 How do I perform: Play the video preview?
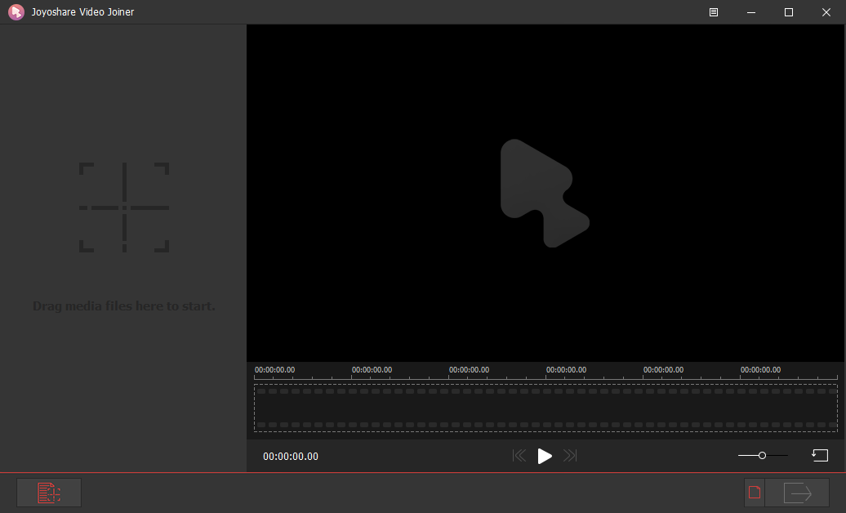(x=545, y=456)
